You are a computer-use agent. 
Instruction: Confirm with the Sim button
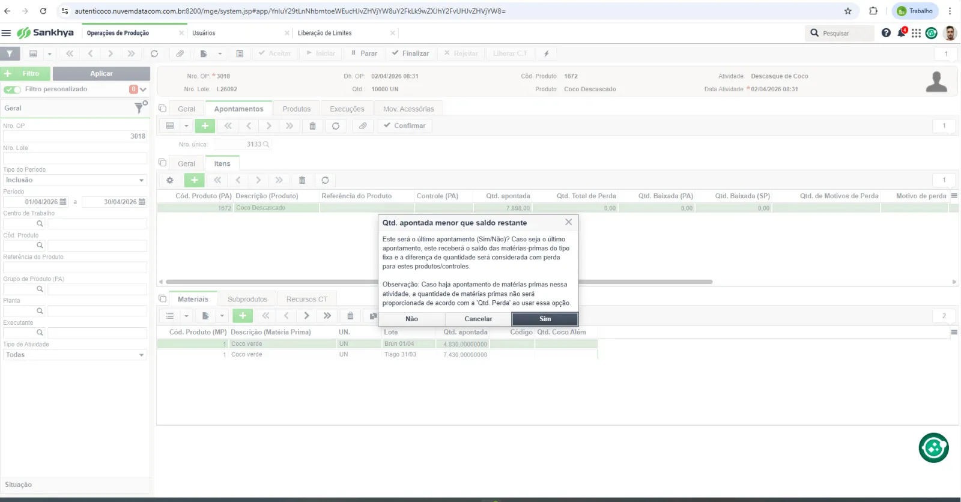tap(545, 319)
